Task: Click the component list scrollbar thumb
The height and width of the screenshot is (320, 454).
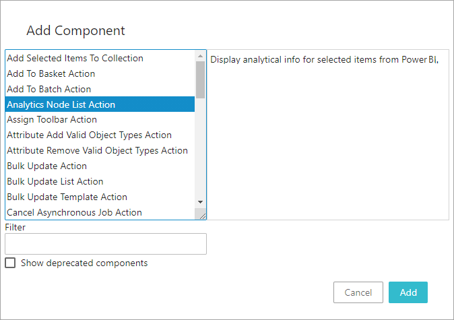Action: click(x=200, y=79)
